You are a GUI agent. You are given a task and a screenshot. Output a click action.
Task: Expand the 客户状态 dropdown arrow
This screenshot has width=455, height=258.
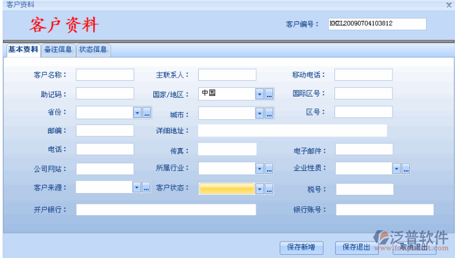point(259,189)
